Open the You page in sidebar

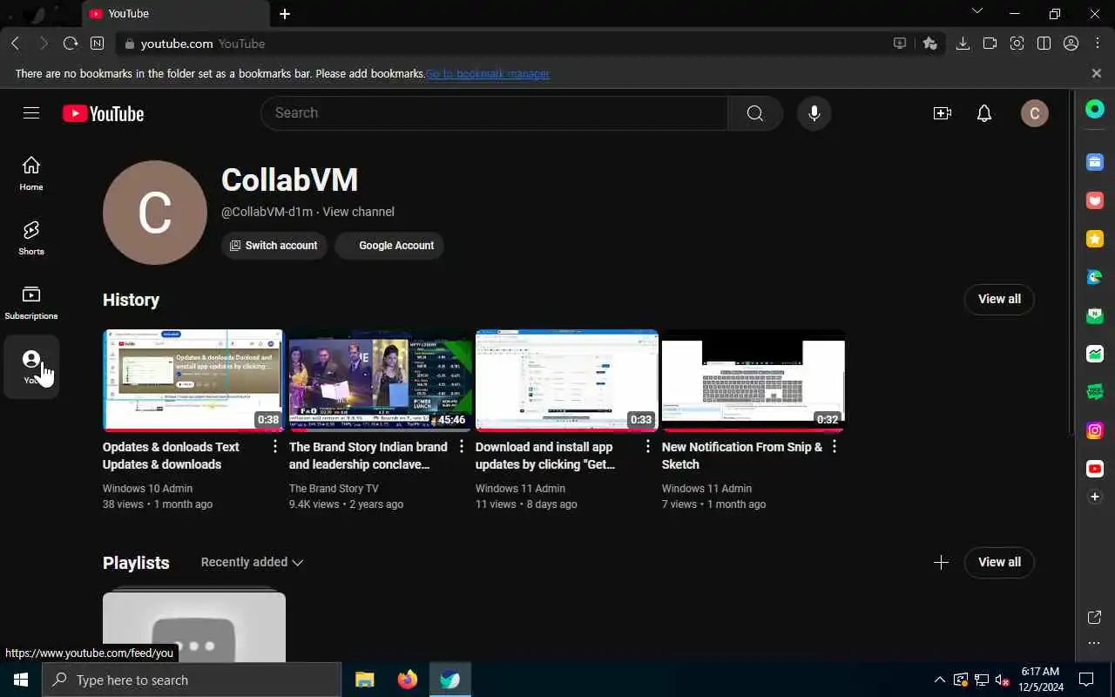(31, 367)
